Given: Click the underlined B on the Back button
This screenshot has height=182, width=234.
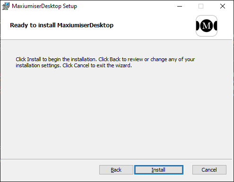Looking at the screenshot, I should click(112, 170).
